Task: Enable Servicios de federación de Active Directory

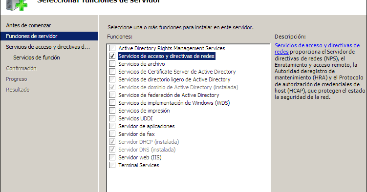Action: [x=112, y=95]
